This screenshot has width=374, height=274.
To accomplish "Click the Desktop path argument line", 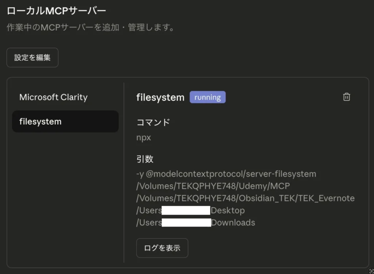I will 228,211.
